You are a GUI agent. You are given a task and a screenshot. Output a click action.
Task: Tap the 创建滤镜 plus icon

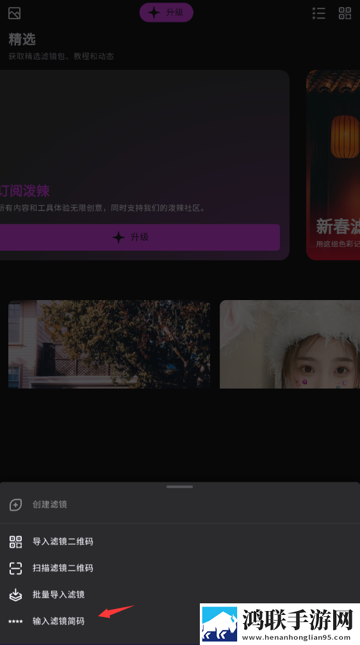[15, 505]
